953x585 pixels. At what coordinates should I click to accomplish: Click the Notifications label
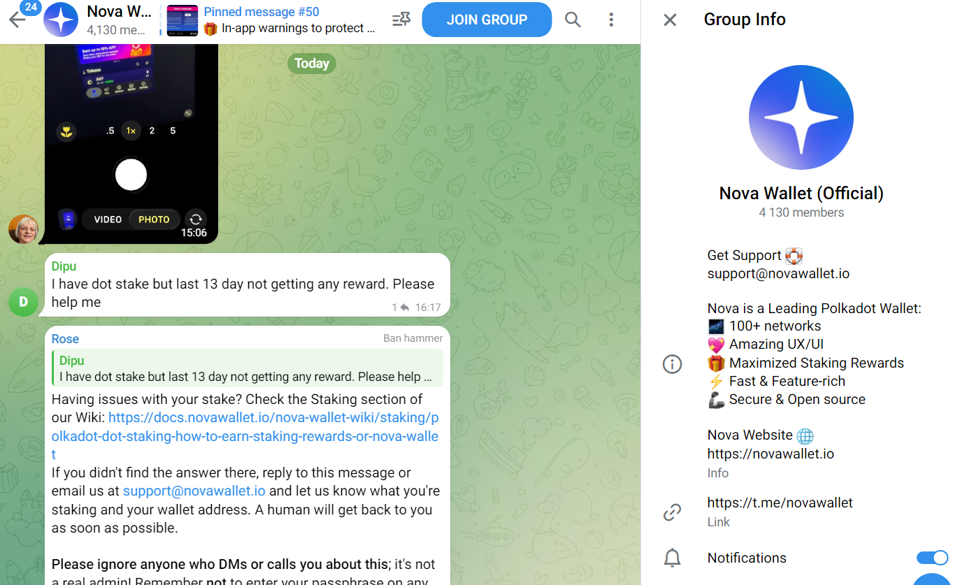pyautogui.click(x=747, y=558)
